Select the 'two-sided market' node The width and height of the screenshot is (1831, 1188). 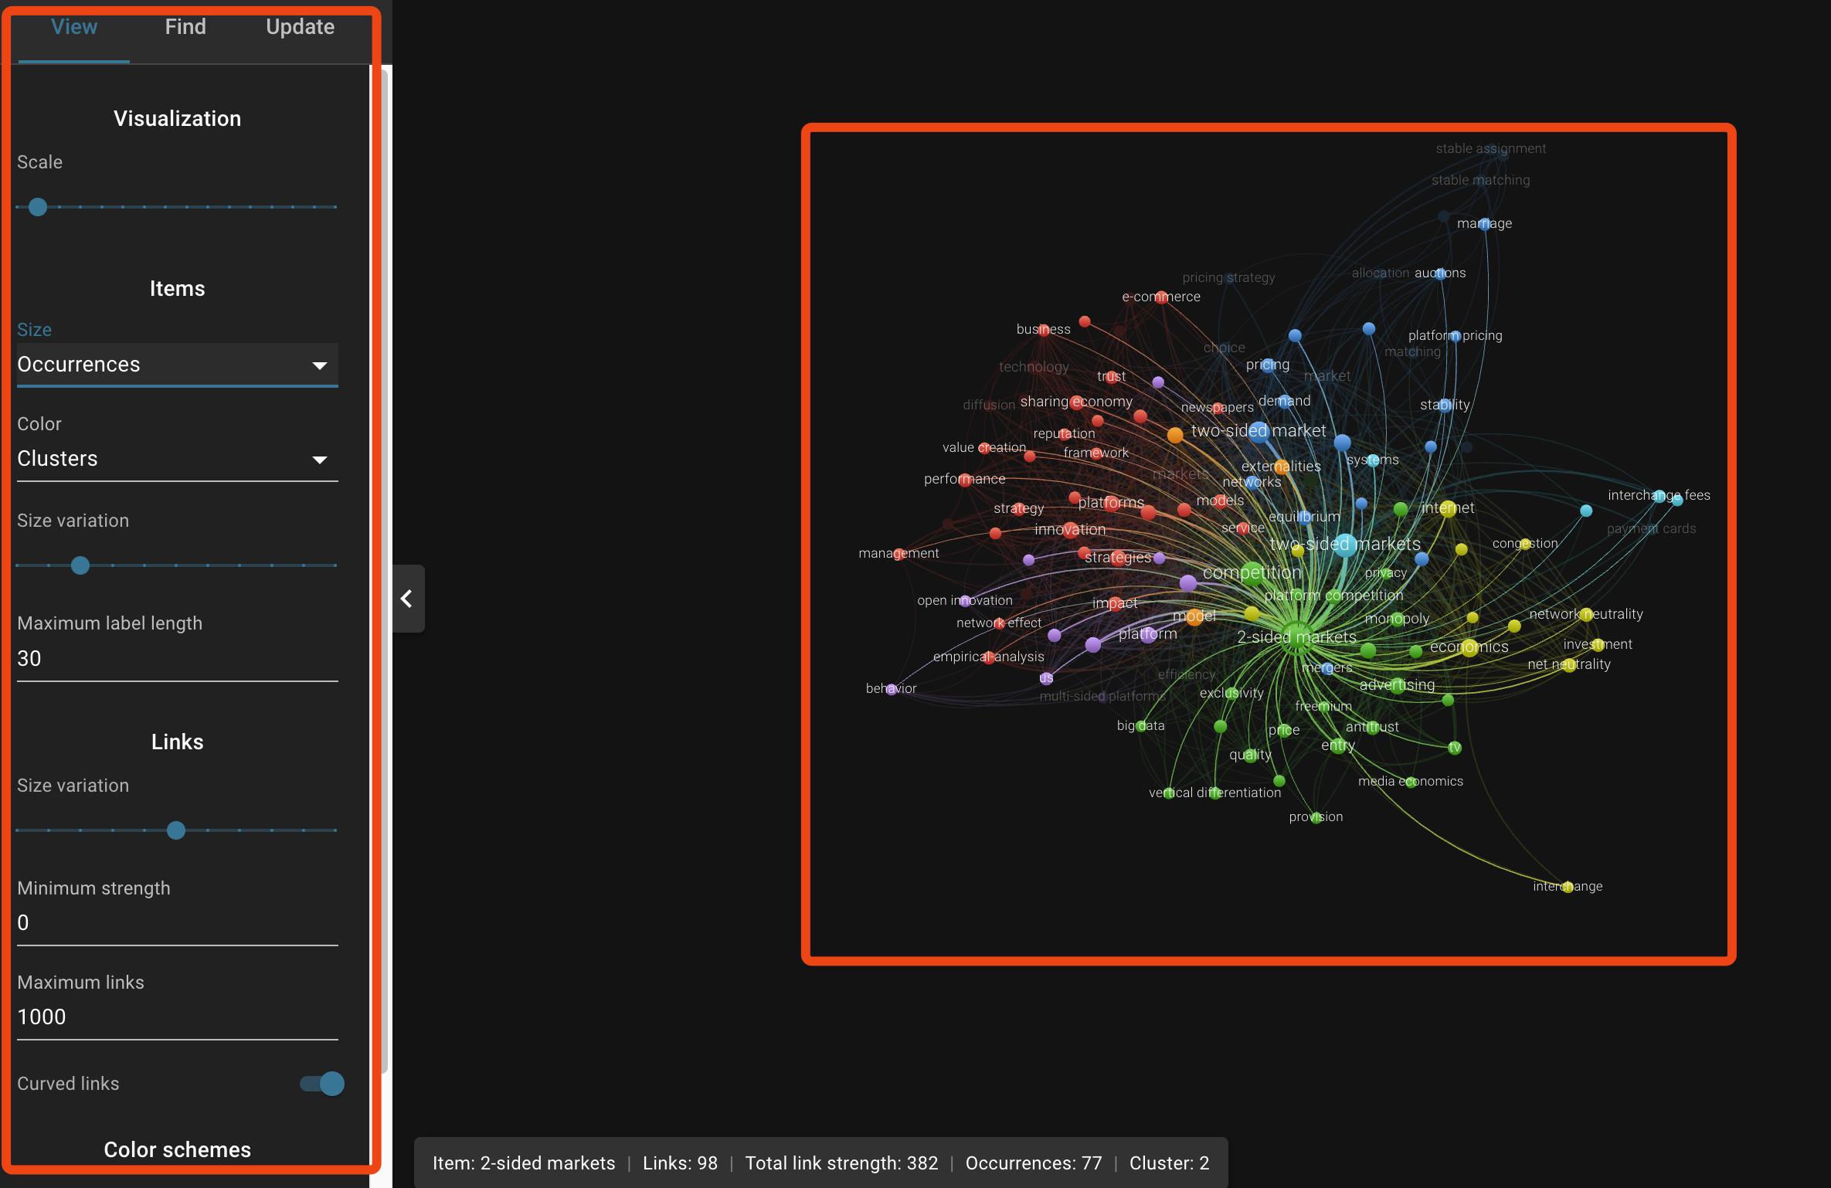(x=1259, y=431)
